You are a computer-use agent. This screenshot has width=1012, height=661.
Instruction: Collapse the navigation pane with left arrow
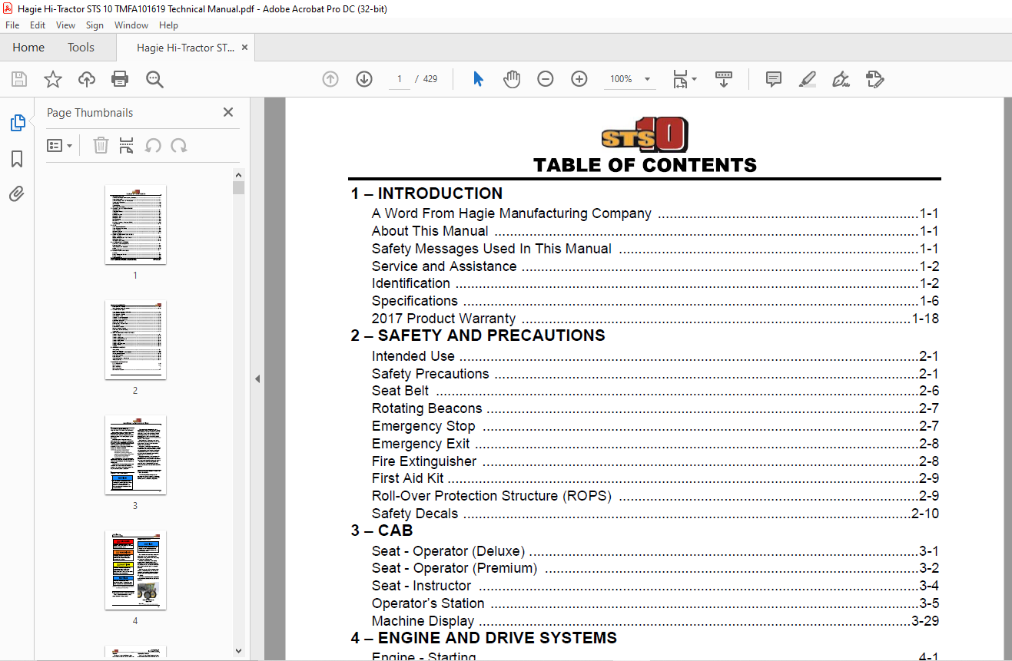coord(257,378)
